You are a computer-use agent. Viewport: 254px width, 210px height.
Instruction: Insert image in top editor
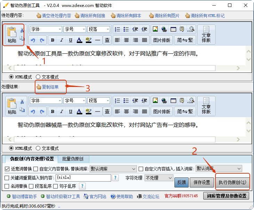pos(155,29)
